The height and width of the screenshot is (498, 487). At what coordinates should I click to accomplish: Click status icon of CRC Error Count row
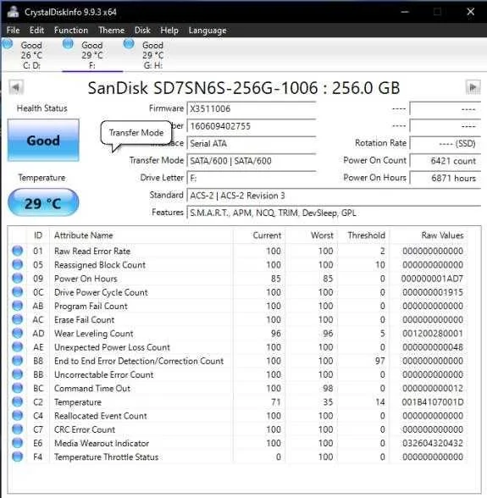[x=18, y=429]
